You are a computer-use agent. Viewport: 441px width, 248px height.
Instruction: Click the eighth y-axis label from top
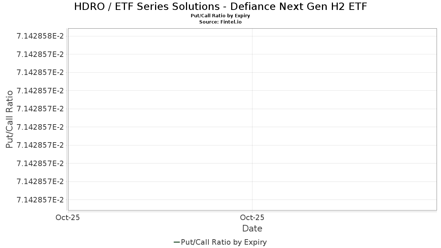[40, 163]
